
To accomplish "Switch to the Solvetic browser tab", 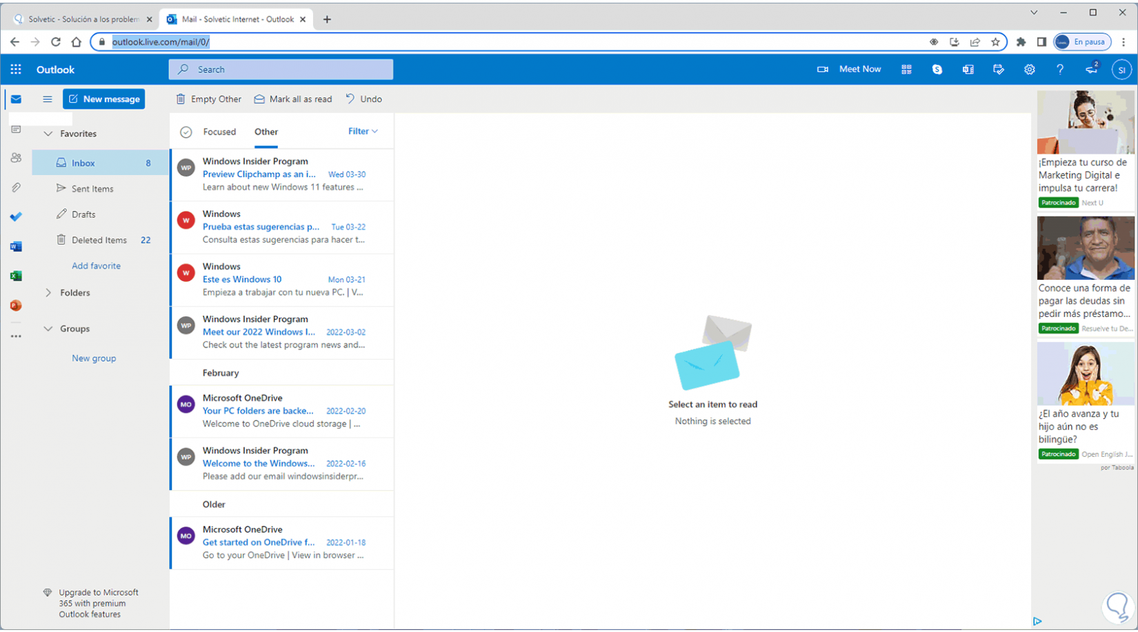I will tap(83, 19).
